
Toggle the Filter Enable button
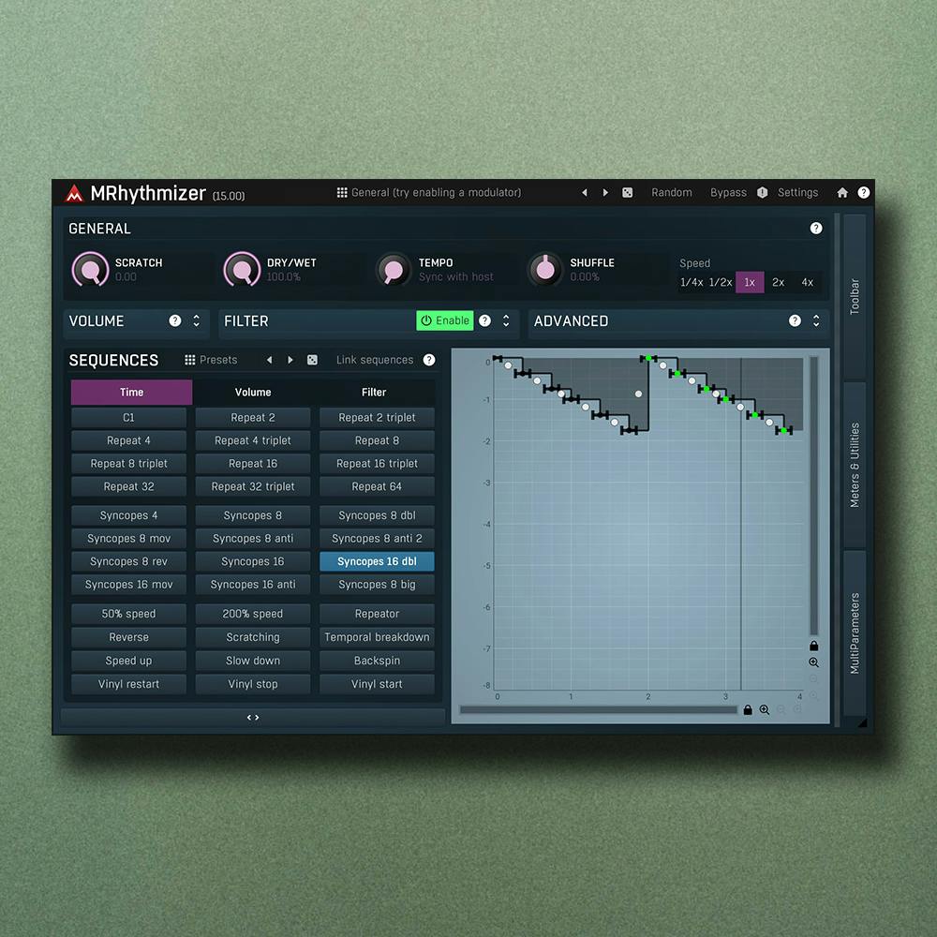pos(445,320)
